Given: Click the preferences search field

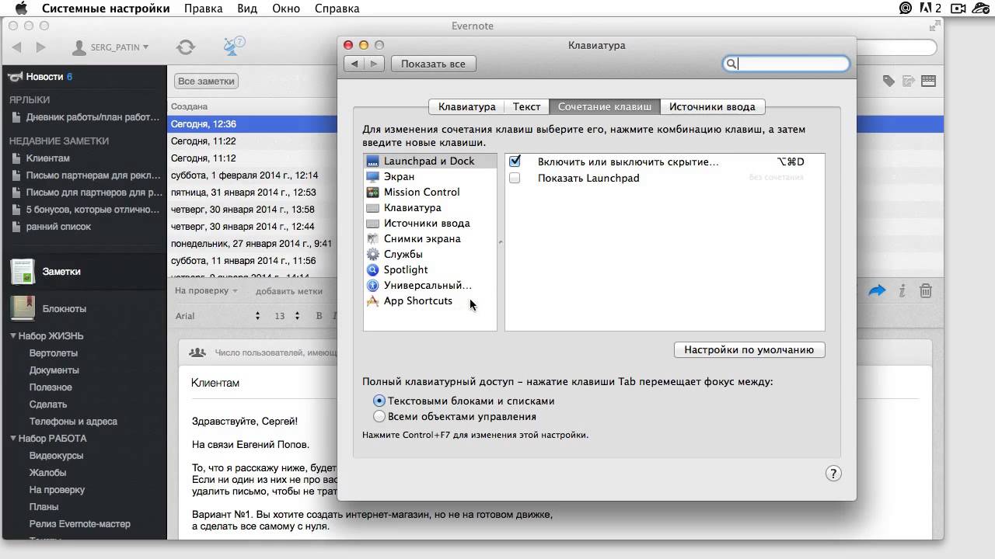Looking at the screenshot, I should point(785,64).
